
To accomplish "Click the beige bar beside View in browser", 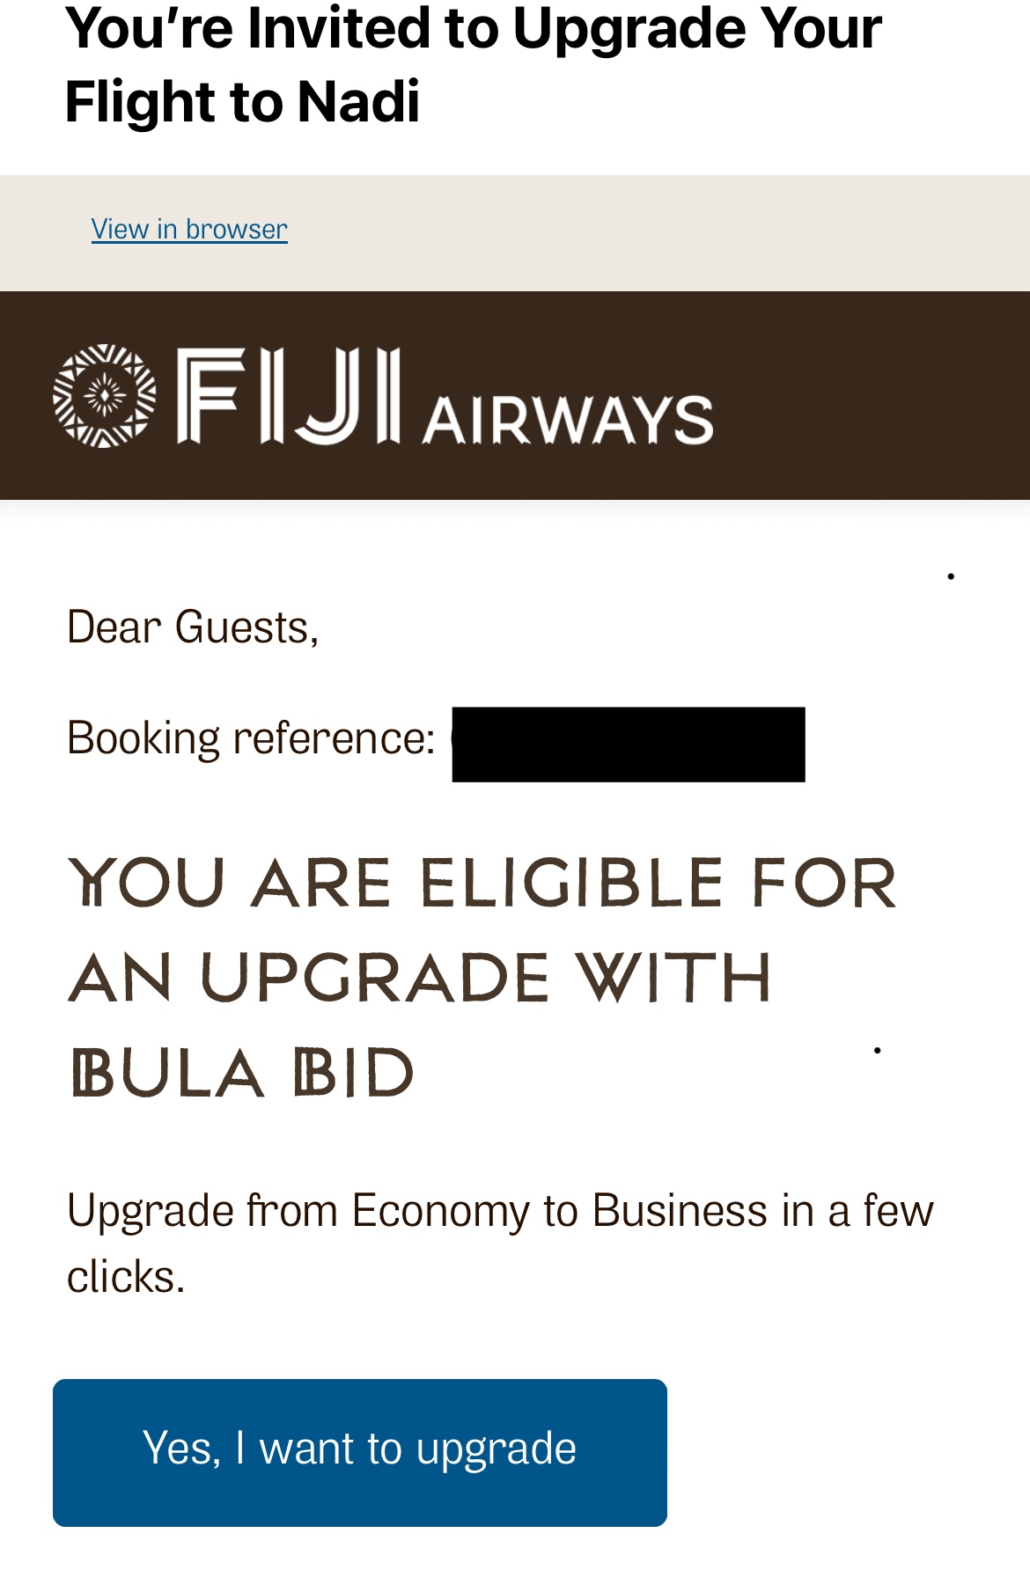I will click(x=660, y=232).
